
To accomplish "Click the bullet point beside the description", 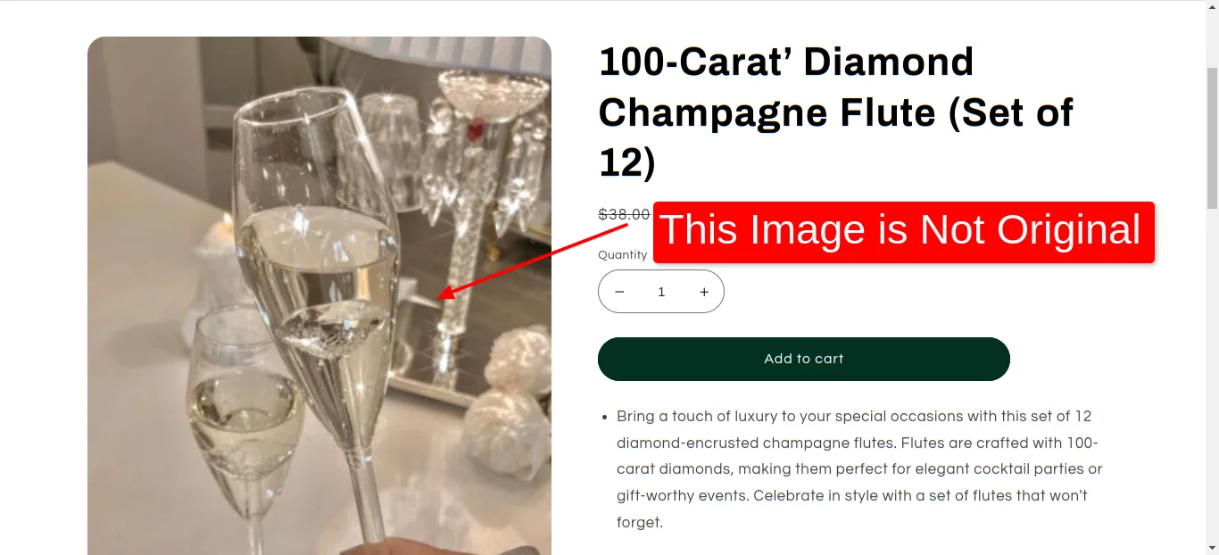I will pos(604,416).
